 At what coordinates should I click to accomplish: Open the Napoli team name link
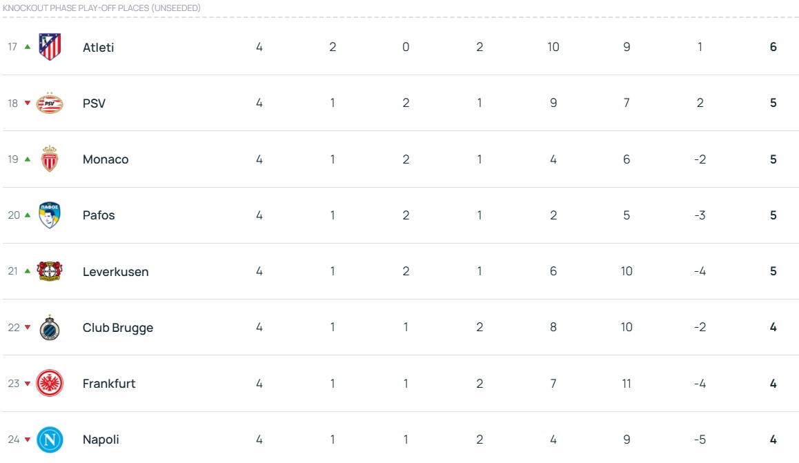pos(101,440)
